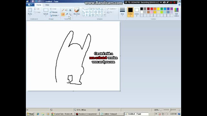Screen dimensions: 207x116
Task: Expand the Shapes gallery list
Action: click(x=105, y=15)
